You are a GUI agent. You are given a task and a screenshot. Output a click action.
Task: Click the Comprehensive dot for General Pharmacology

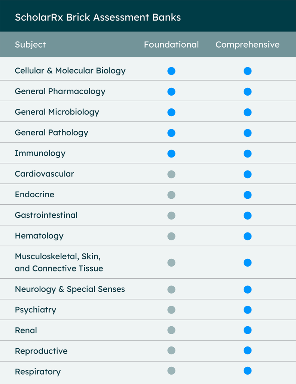coord(248,91)
